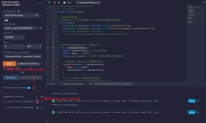The height and width of the screenshot is (123, 206).
Task: Click the Load contract from Address field
Action: point(30,77)
